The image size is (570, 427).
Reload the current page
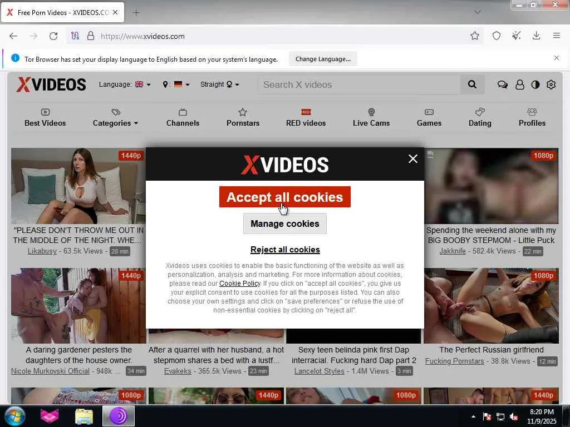[x=53, y=36]
